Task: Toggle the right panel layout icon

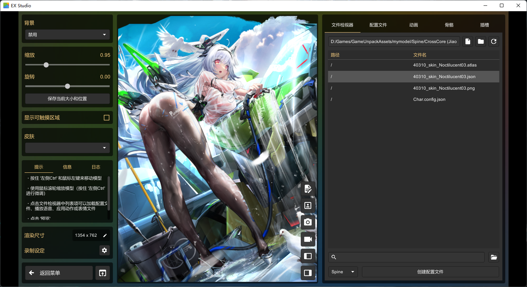Action: tap(308, 273)
